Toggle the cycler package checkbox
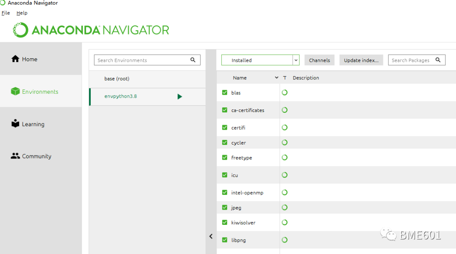The width and height of the screenshot is (456, 254). (225, 142)
